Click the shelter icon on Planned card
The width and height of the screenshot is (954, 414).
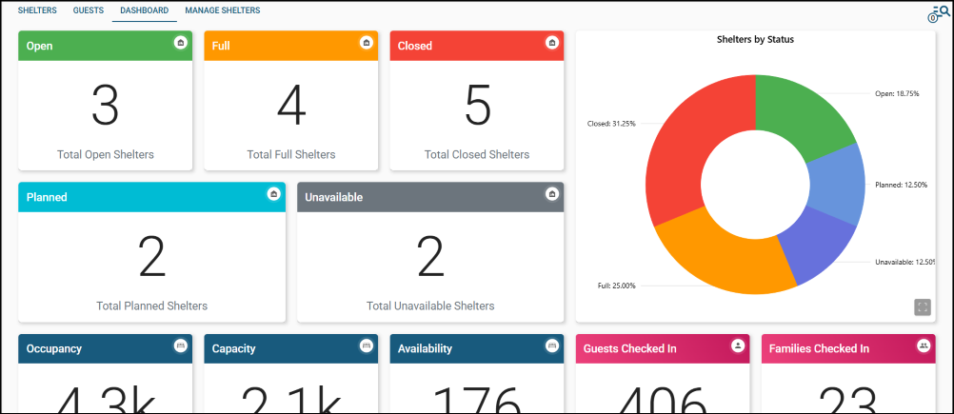pyautogui.click(x=273, y=194)
